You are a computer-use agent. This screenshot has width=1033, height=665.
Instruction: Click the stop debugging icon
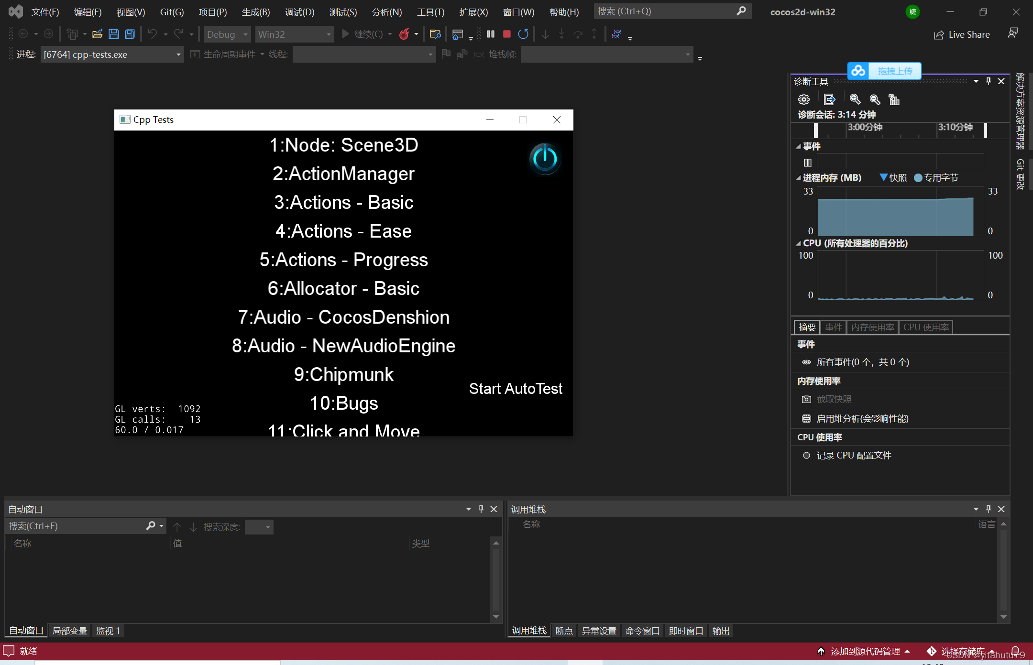tap(506, 34)
